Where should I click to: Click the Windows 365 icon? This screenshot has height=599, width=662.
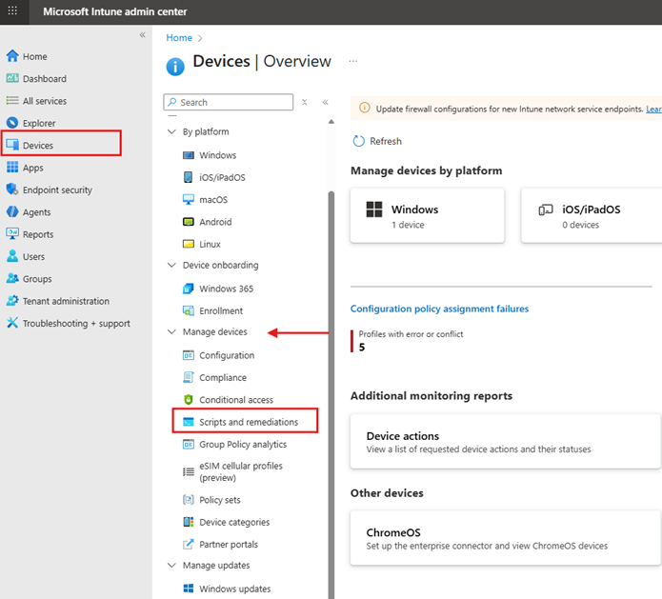pos(189,289)
